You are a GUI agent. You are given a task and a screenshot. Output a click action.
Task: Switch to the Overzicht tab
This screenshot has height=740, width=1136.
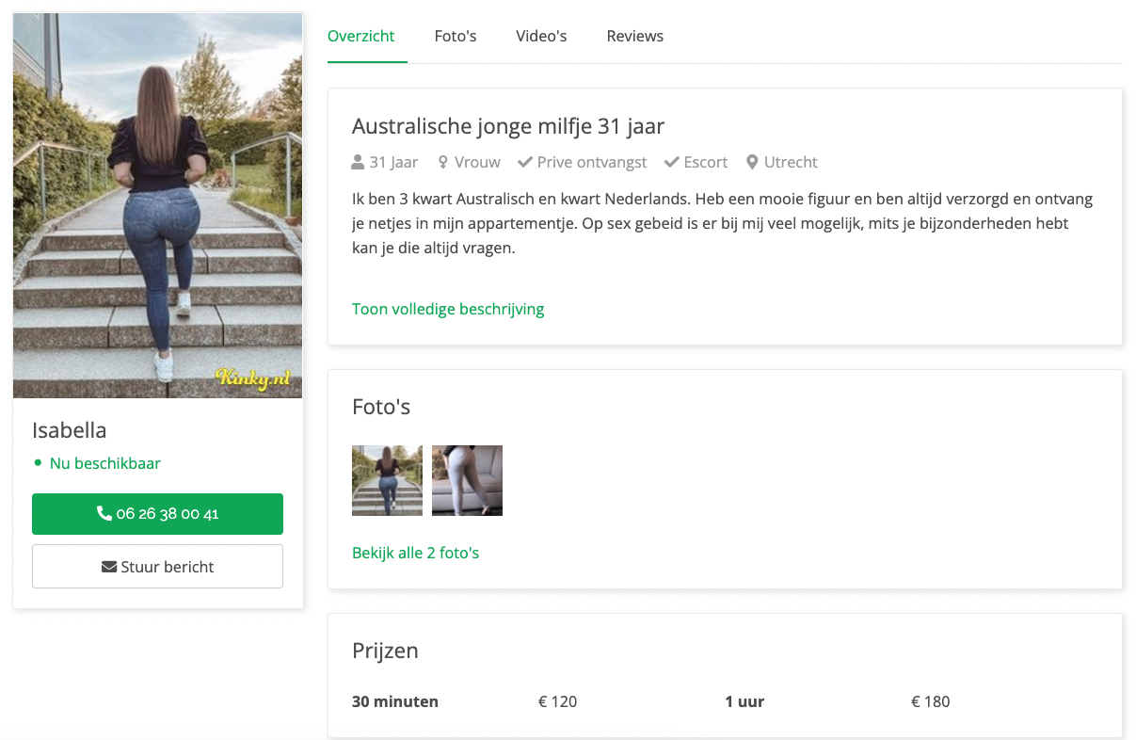coord(361,37)
